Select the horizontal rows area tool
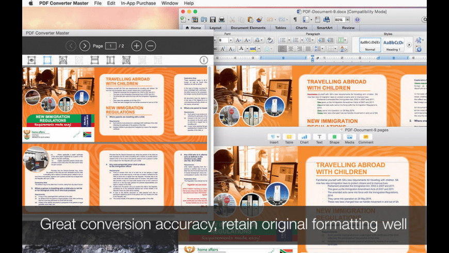This screenshot has width=449, height=253. [94, 60]
